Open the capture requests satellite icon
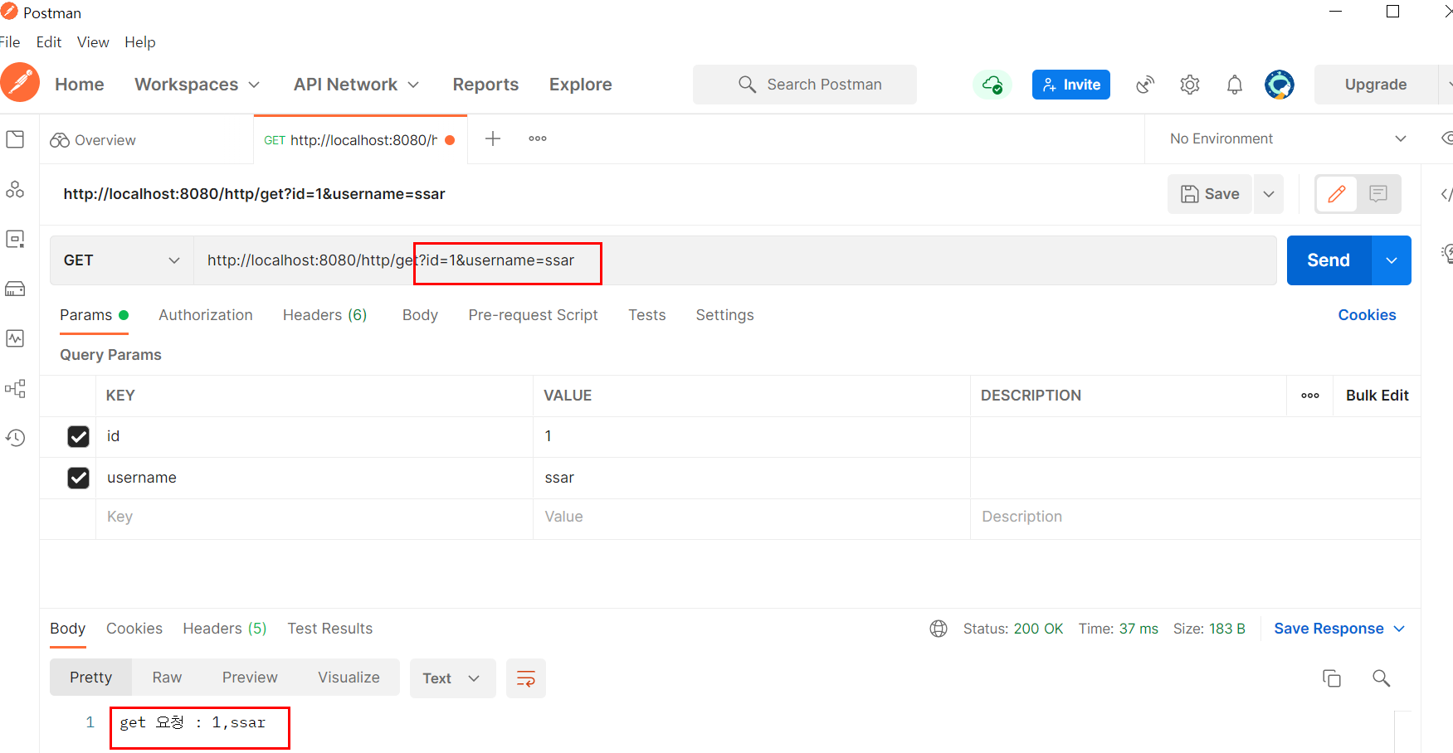This screenshot has height=753, width=1453. point(1145,85)
